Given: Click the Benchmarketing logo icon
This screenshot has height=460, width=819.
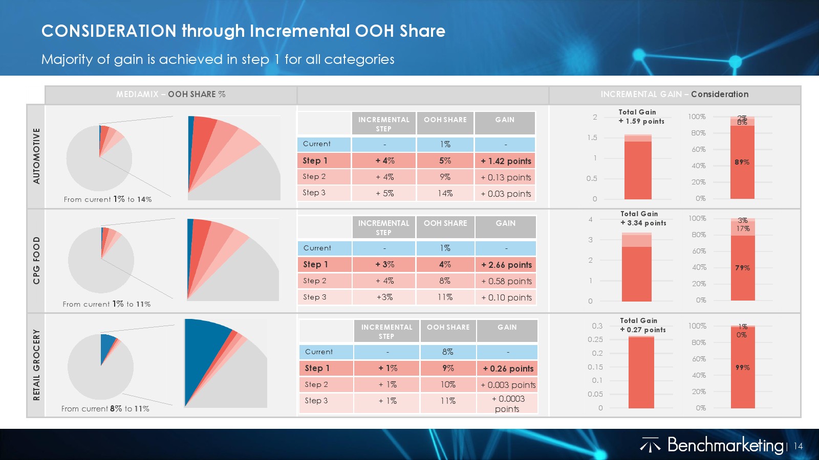Looking at the screenshot, I should [x=650, y=446].
